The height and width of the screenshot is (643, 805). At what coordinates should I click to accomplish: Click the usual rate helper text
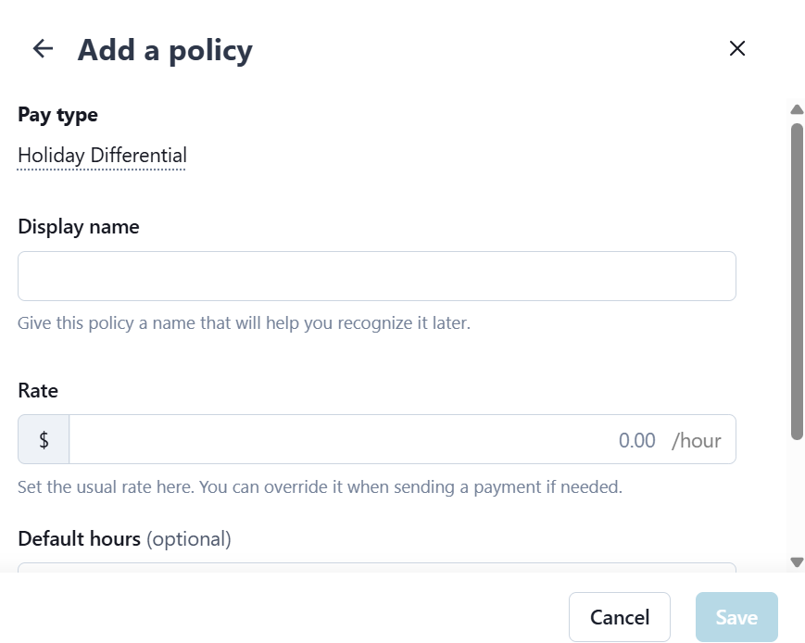pos(320,486)
